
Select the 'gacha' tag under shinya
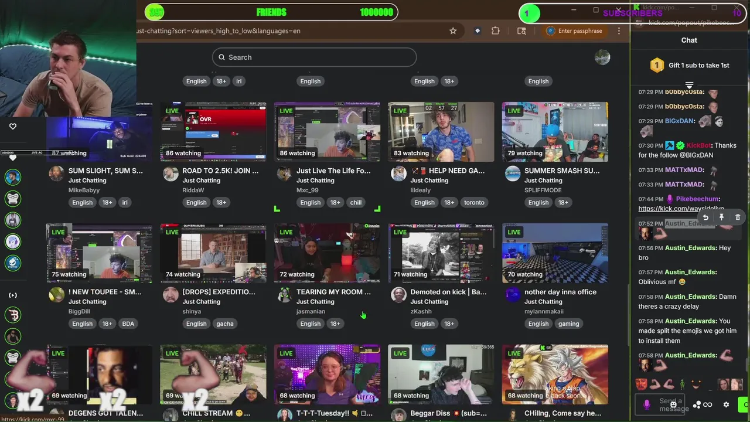tap(225, 324)
